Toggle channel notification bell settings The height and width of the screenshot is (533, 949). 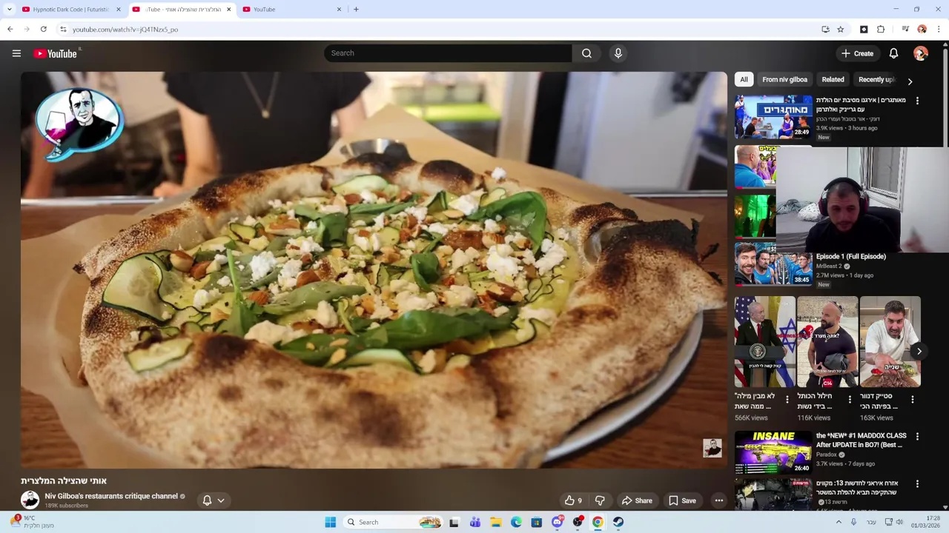point(213,500)
